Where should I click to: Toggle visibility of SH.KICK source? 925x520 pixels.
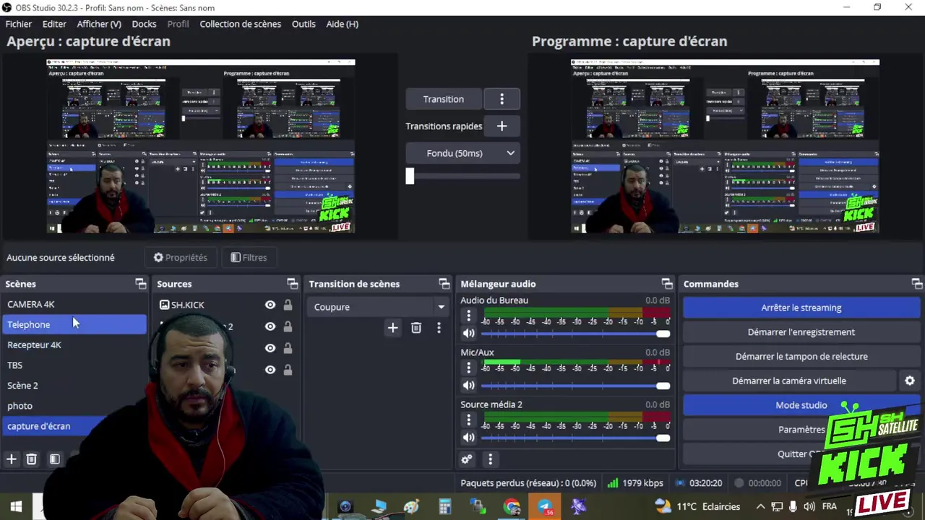270,305
